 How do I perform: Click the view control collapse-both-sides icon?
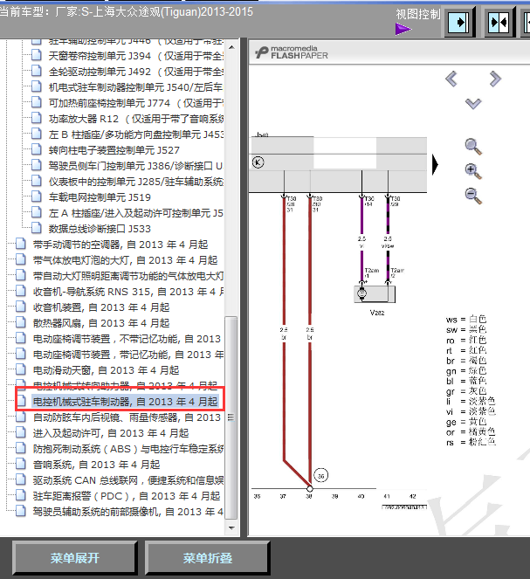[499, 23]
